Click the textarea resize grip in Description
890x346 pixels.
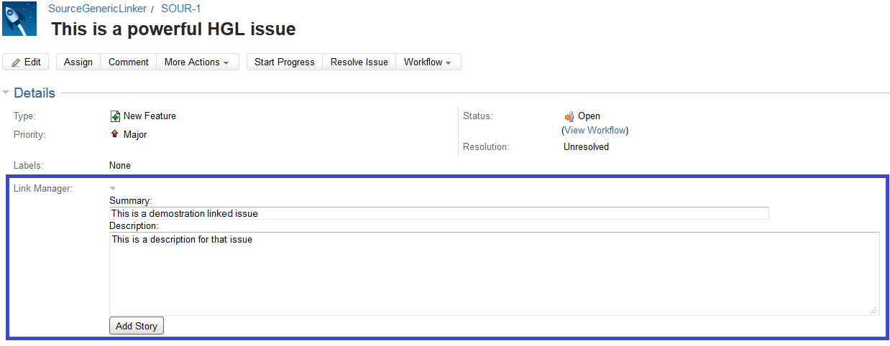tap(873, 310)
